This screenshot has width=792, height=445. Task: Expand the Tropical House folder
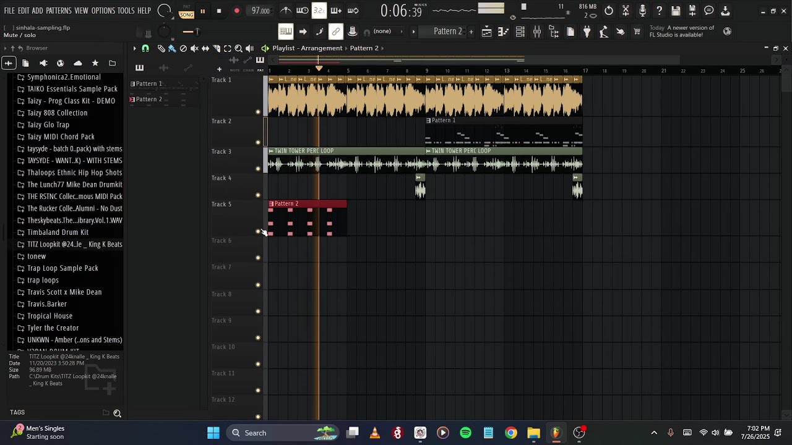click(x=49, y=316)
